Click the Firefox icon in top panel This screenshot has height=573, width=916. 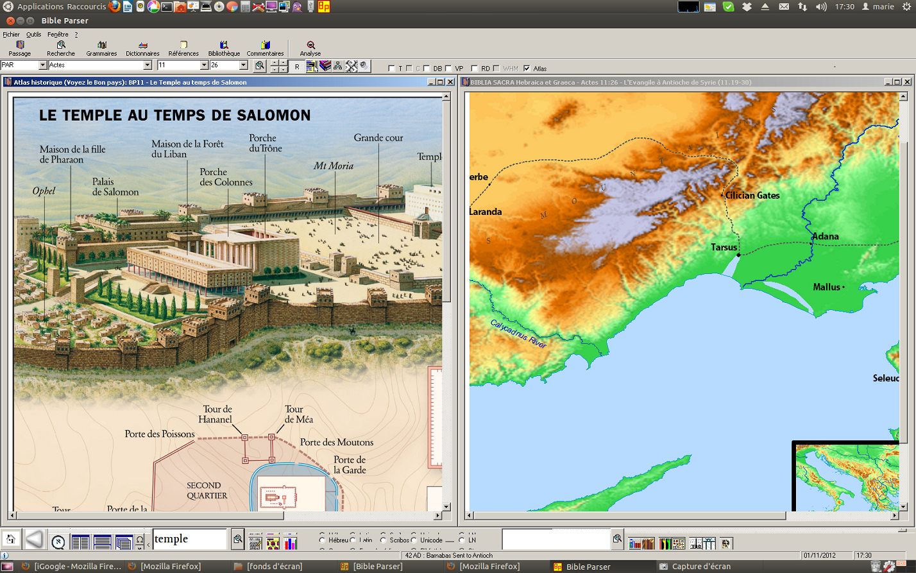(114, 6)
